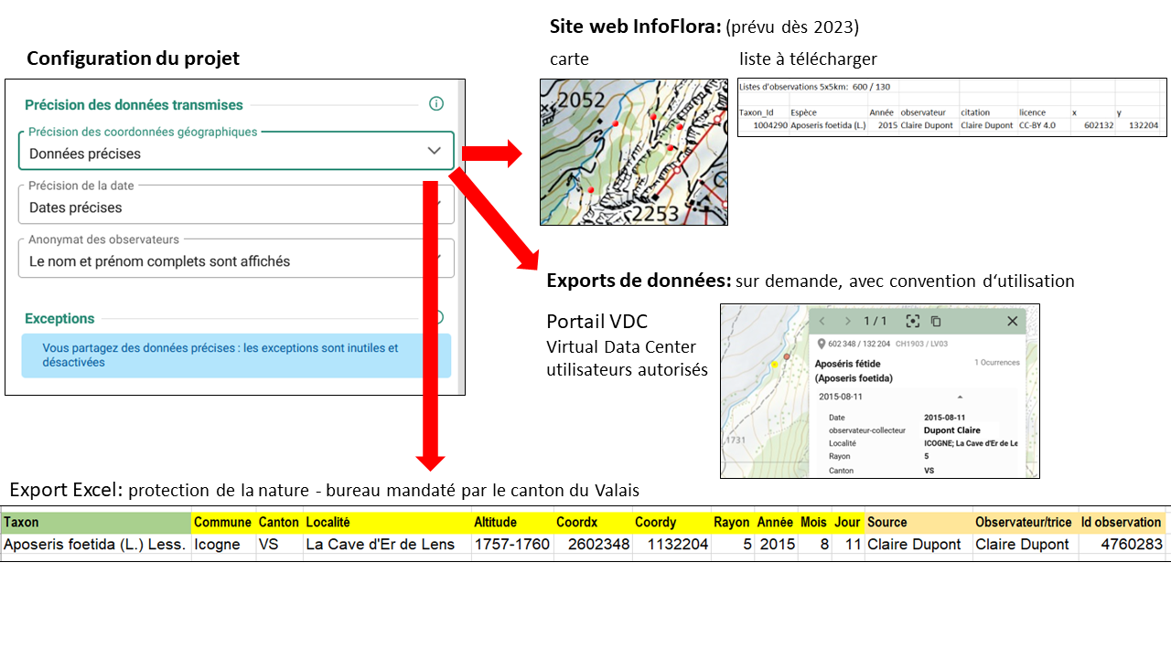
Task: Click the Mois column header
Action: pyautogui.click(x=813, y=523)
